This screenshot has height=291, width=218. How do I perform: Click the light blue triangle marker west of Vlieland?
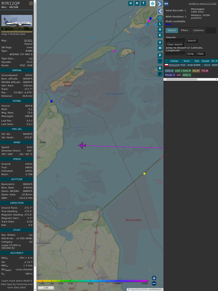92,37
